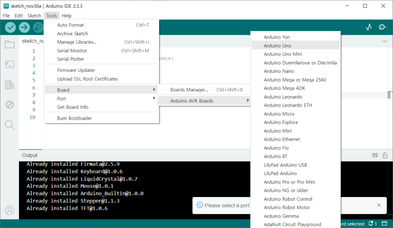Select the Arduino Uno board
Image resolution: width=393 pixels, height=228 pixels.
[296, 46]
